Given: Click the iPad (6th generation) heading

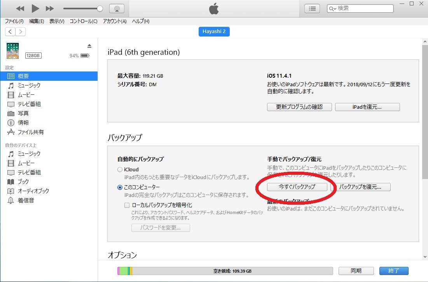Looking at the screenshot, I should click(x=143, y=52).
